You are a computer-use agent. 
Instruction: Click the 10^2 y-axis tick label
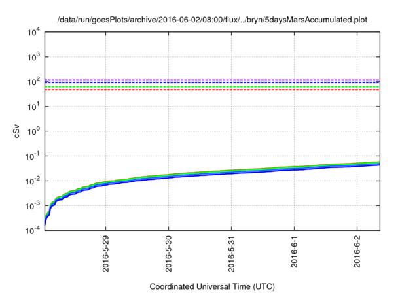click(33, 82)
